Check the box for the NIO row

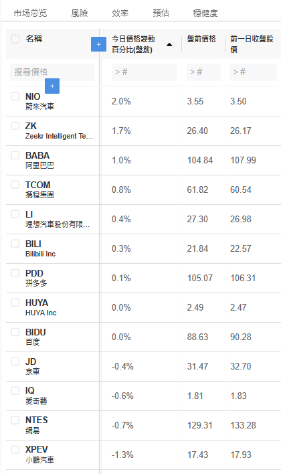(x=15, y=96)
